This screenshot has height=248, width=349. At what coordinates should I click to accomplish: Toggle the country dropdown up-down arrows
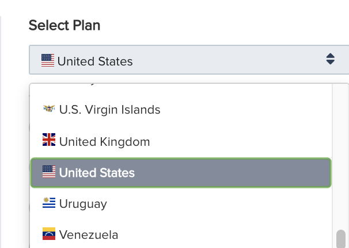coord(330,60)
